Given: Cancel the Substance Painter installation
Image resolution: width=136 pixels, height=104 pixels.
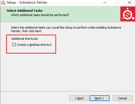Looking at the screenshot, I should (x=123, y=98).
